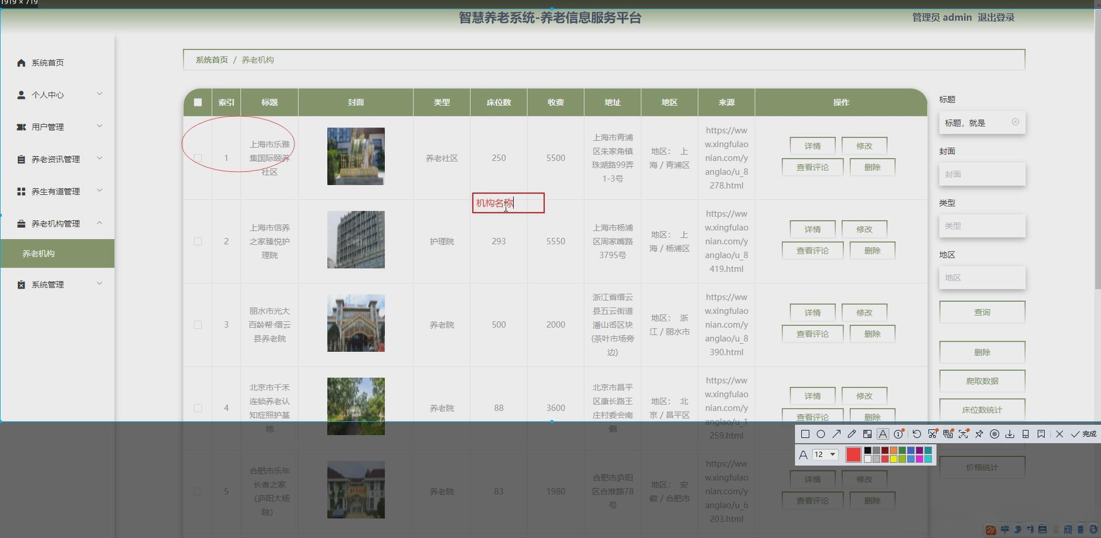Go to 系统首页 via the breadcrumb
1101x538 pixels.
click(x=212, y=60)
